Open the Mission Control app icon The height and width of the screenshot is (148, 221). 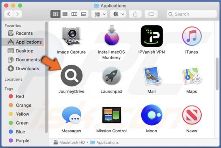point(112,115)
